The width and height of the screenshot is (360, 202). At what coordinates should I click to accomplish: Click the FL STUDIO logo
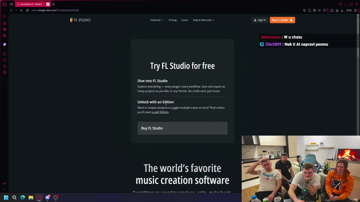(80, 20)
